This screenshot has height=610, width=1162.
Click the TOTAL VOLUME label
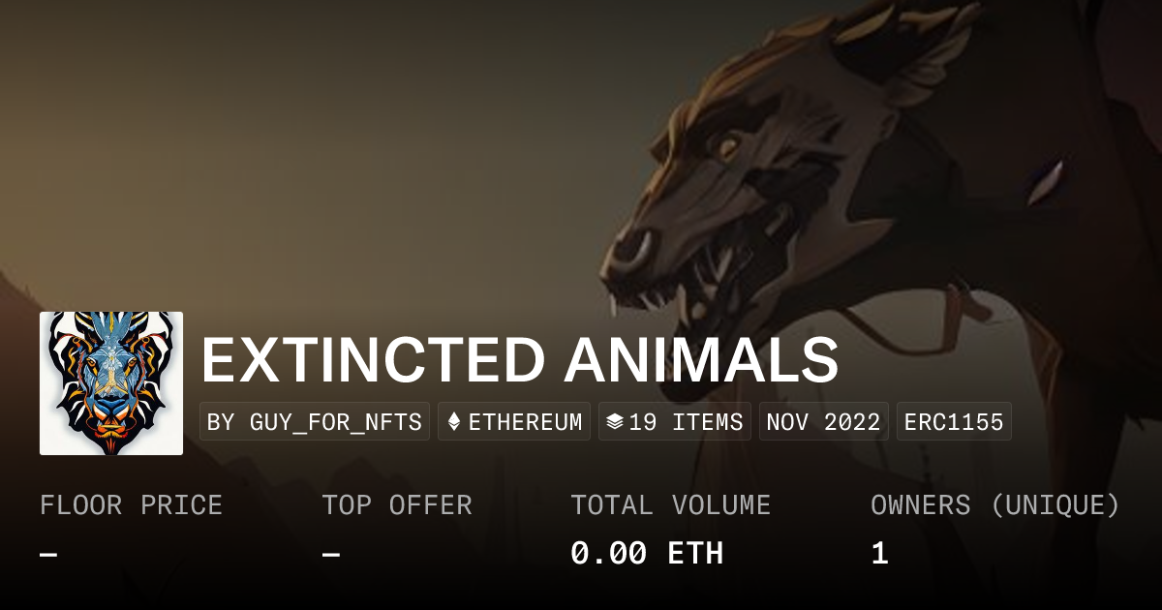click(x=670, y=505)
